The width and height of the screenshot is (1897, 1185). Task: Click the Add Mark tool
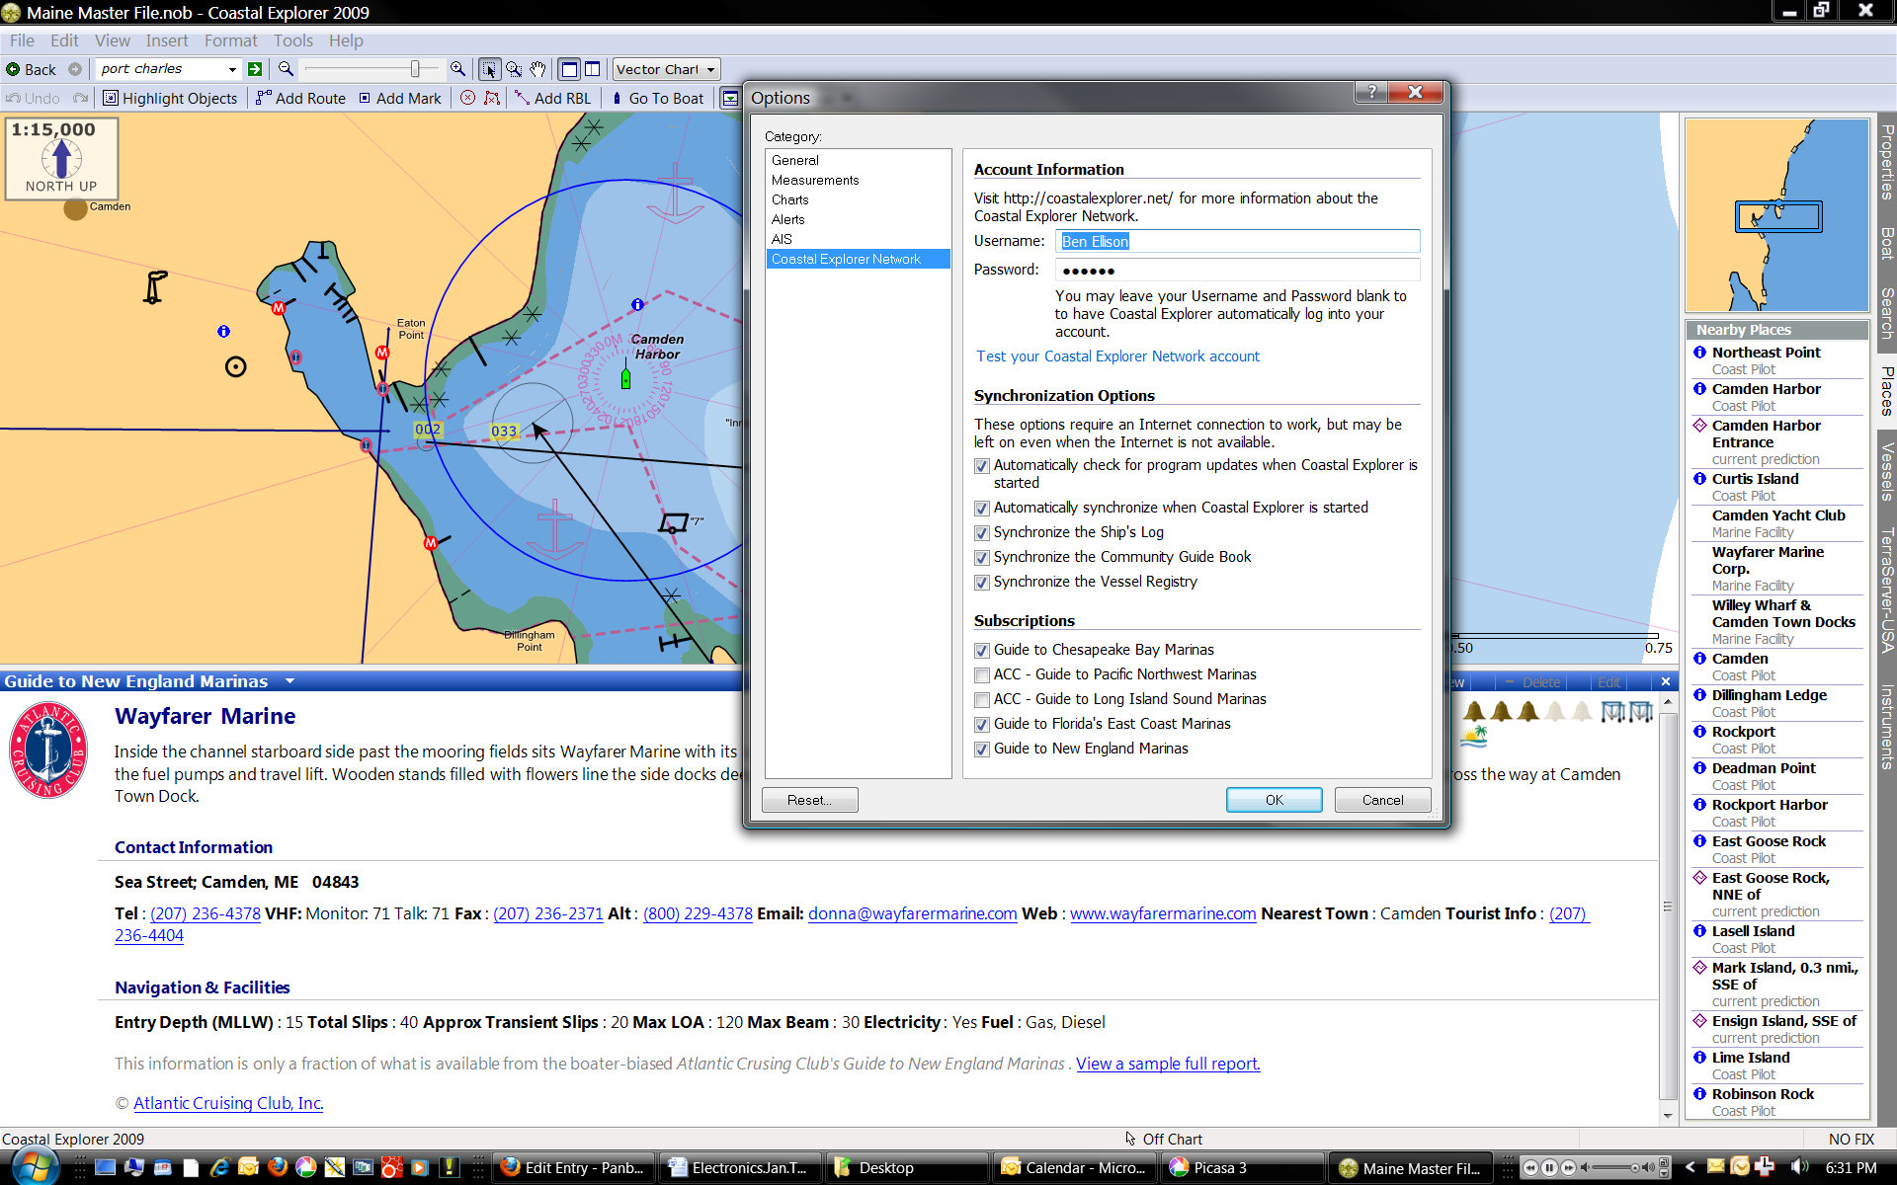(x=400, y=98)
